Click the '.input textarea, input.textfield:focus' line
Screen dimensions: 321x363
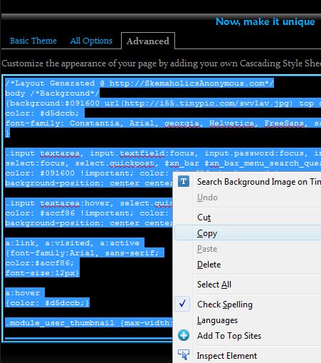click(163, 153)
